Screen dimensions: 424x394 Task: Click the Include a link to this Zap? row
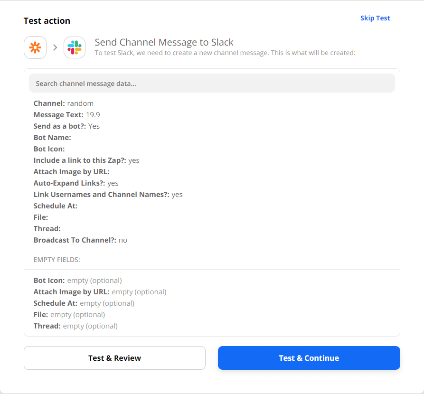pos(86,160)
